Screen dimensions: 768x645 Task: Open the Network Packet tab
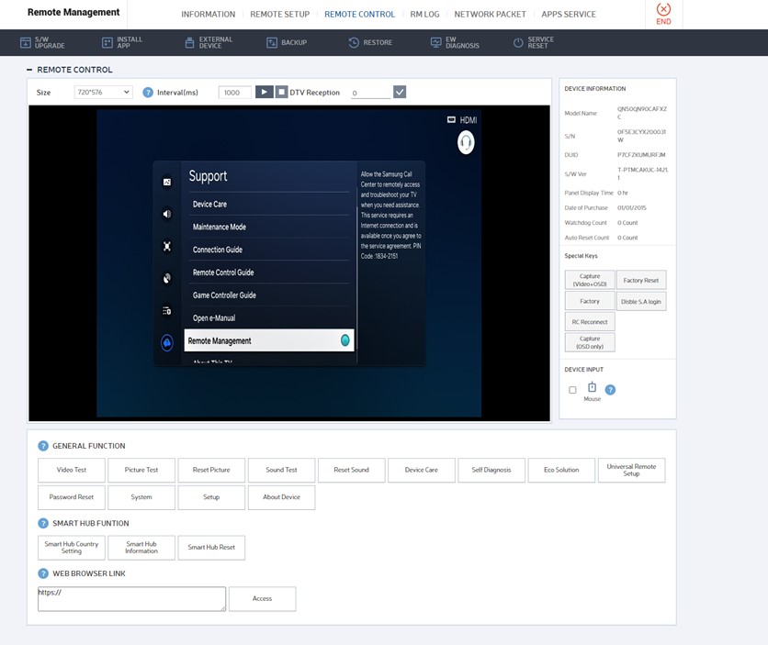pyautogui.click(x=490, y=14)
